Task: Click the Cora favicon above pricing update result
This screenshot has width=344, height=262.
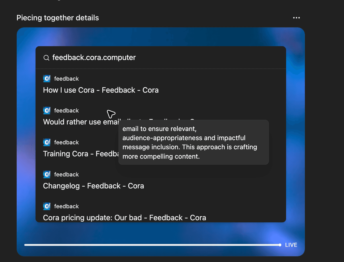Action: click(x=47, y=206)
